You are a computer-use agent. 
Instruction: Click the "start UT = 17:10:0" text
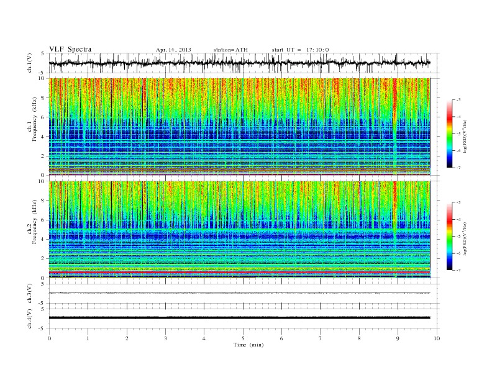[300, 50]
